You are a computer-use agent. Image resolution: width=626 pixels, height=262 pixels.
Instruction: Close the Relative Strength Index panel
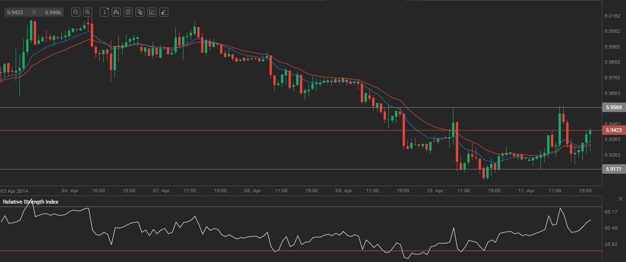click(x=620, y=198)
